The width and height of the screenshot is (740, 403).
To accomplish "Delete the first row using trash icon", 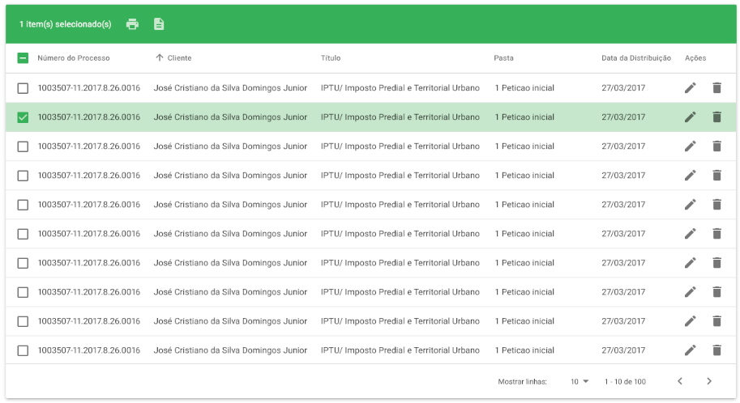I will coord(716,87).
